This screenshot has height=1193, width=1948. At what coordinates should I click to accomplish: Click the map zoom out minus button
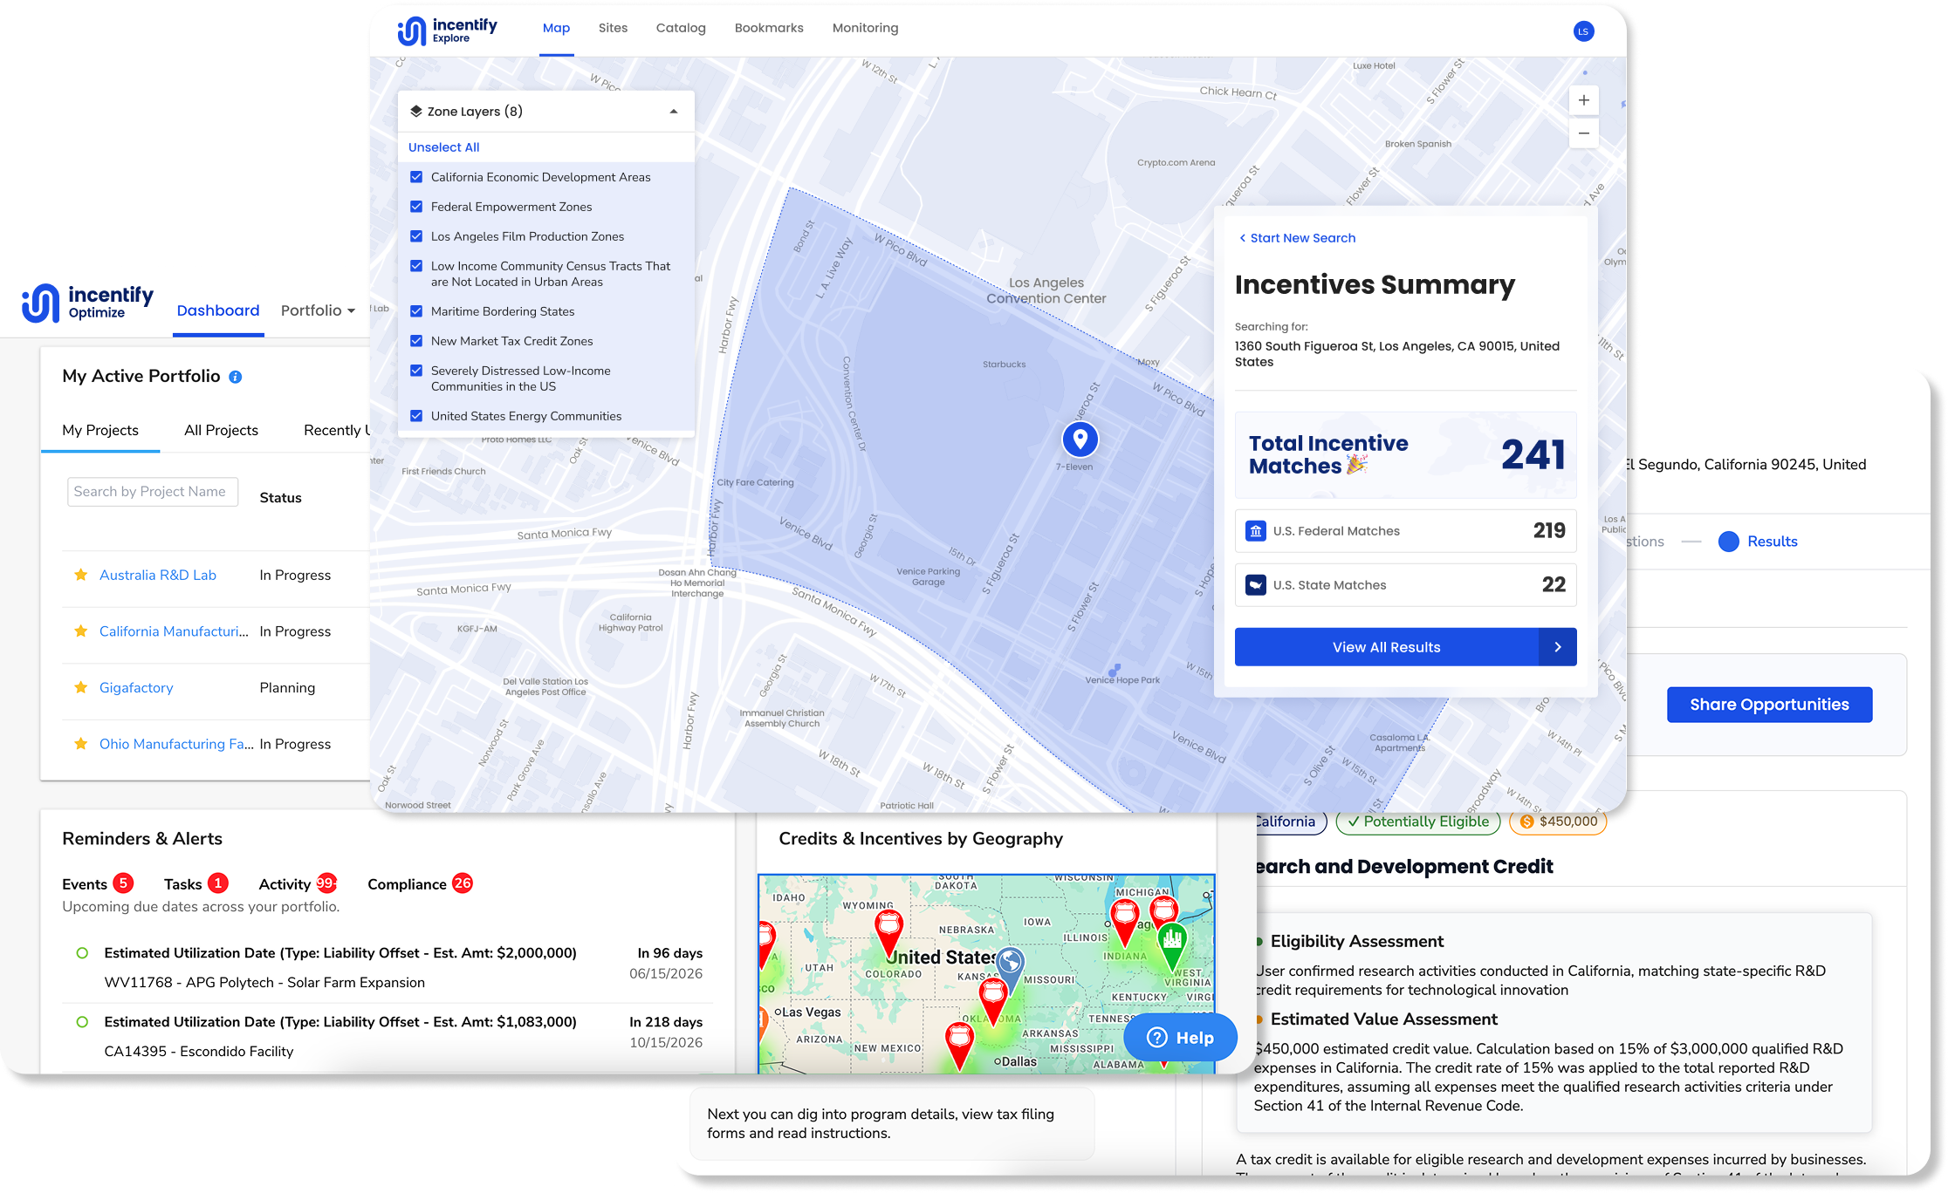click(1583, 133)
